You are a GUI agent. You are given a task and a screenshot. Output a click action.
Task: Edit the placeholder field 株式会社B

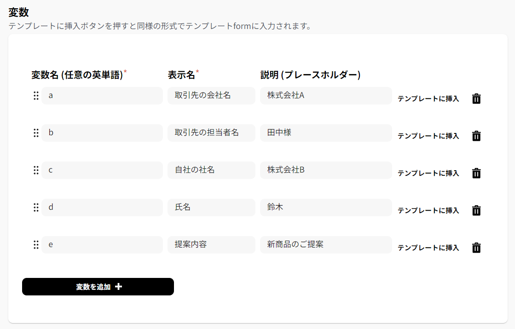[x=325, y=170]
